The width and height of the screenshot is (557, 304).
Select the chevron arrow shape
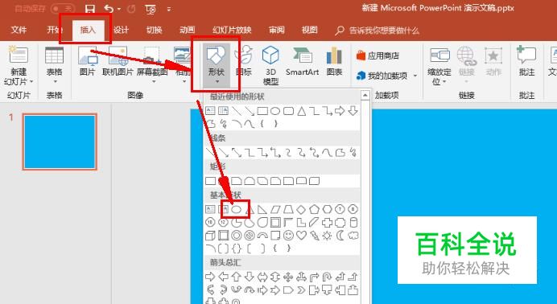point(301,290)
